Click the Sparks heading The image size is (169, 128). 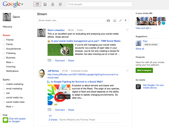point(6,80)
